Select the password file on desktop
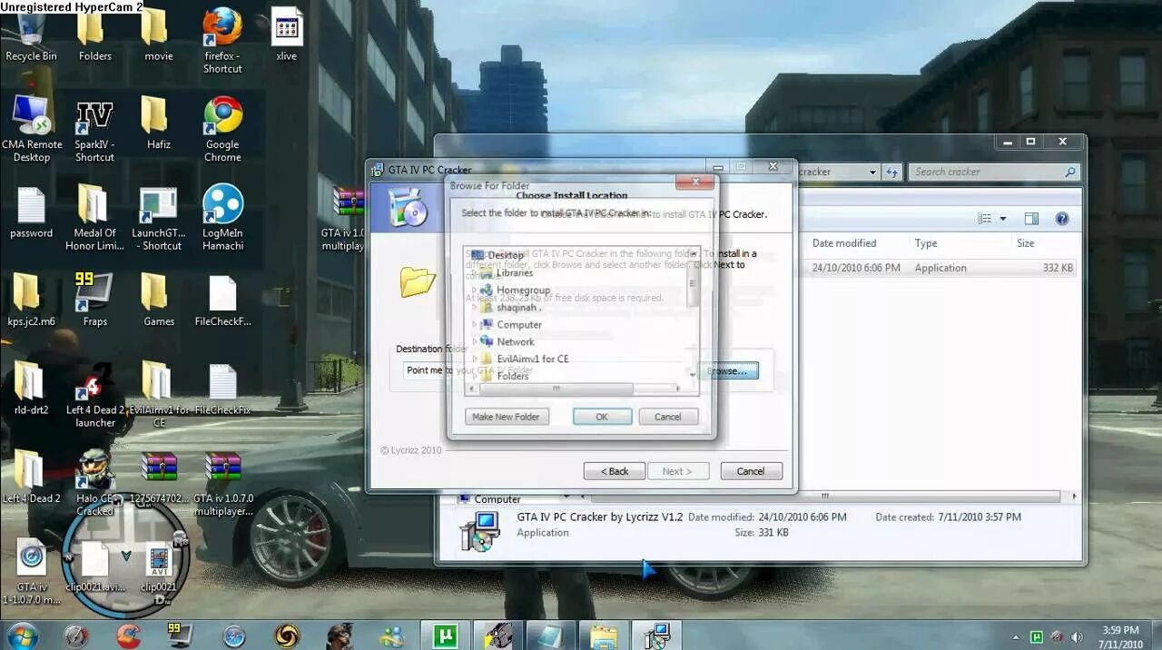This screenshot has width=1162, height=650. (x=31, y=213)
